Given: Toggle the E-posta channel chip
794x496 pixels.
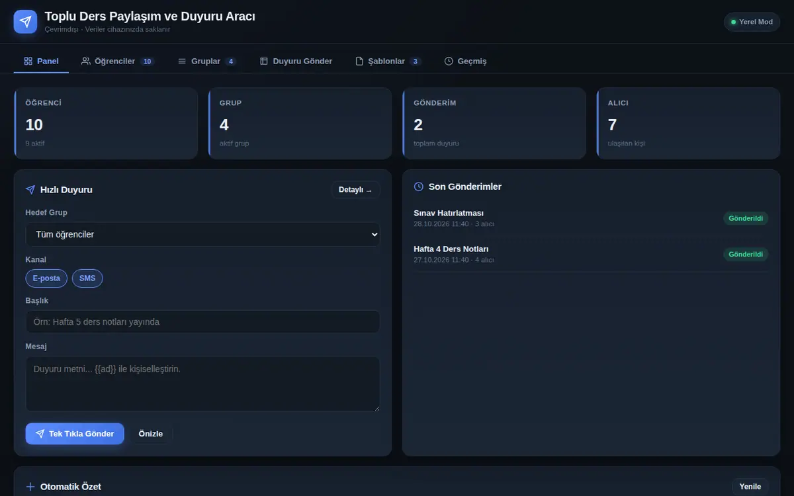Looking at the screenshot, I should (x=46, y=278).
